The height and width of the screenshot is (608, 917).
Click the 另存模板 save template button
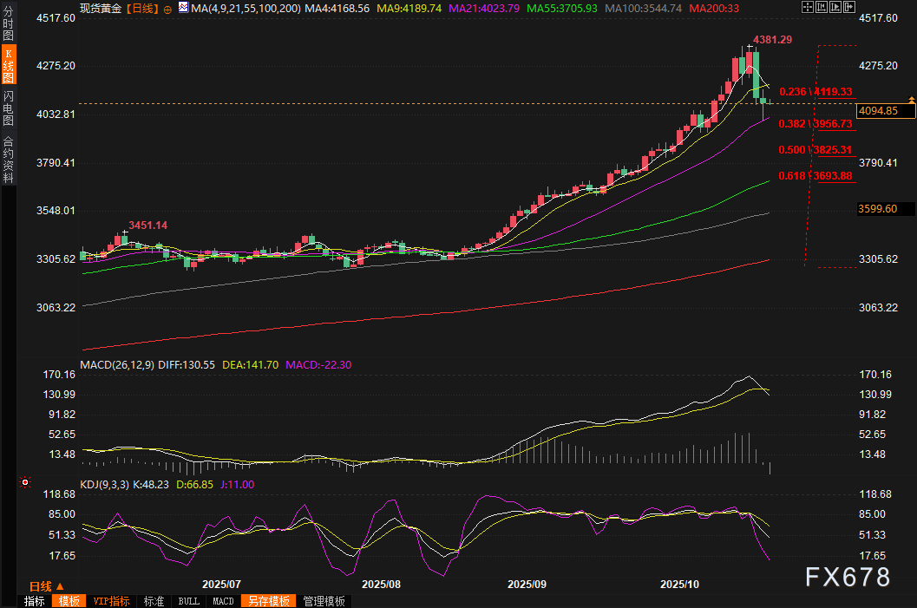[268, 601]
